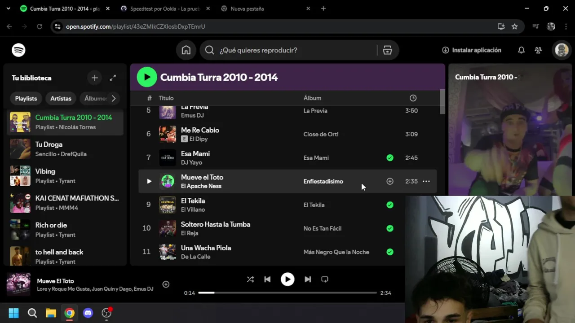Viewport: 575px width, 323px height.
Task: Click the Instalar aplicación button
Action: (x=471, y=50)
